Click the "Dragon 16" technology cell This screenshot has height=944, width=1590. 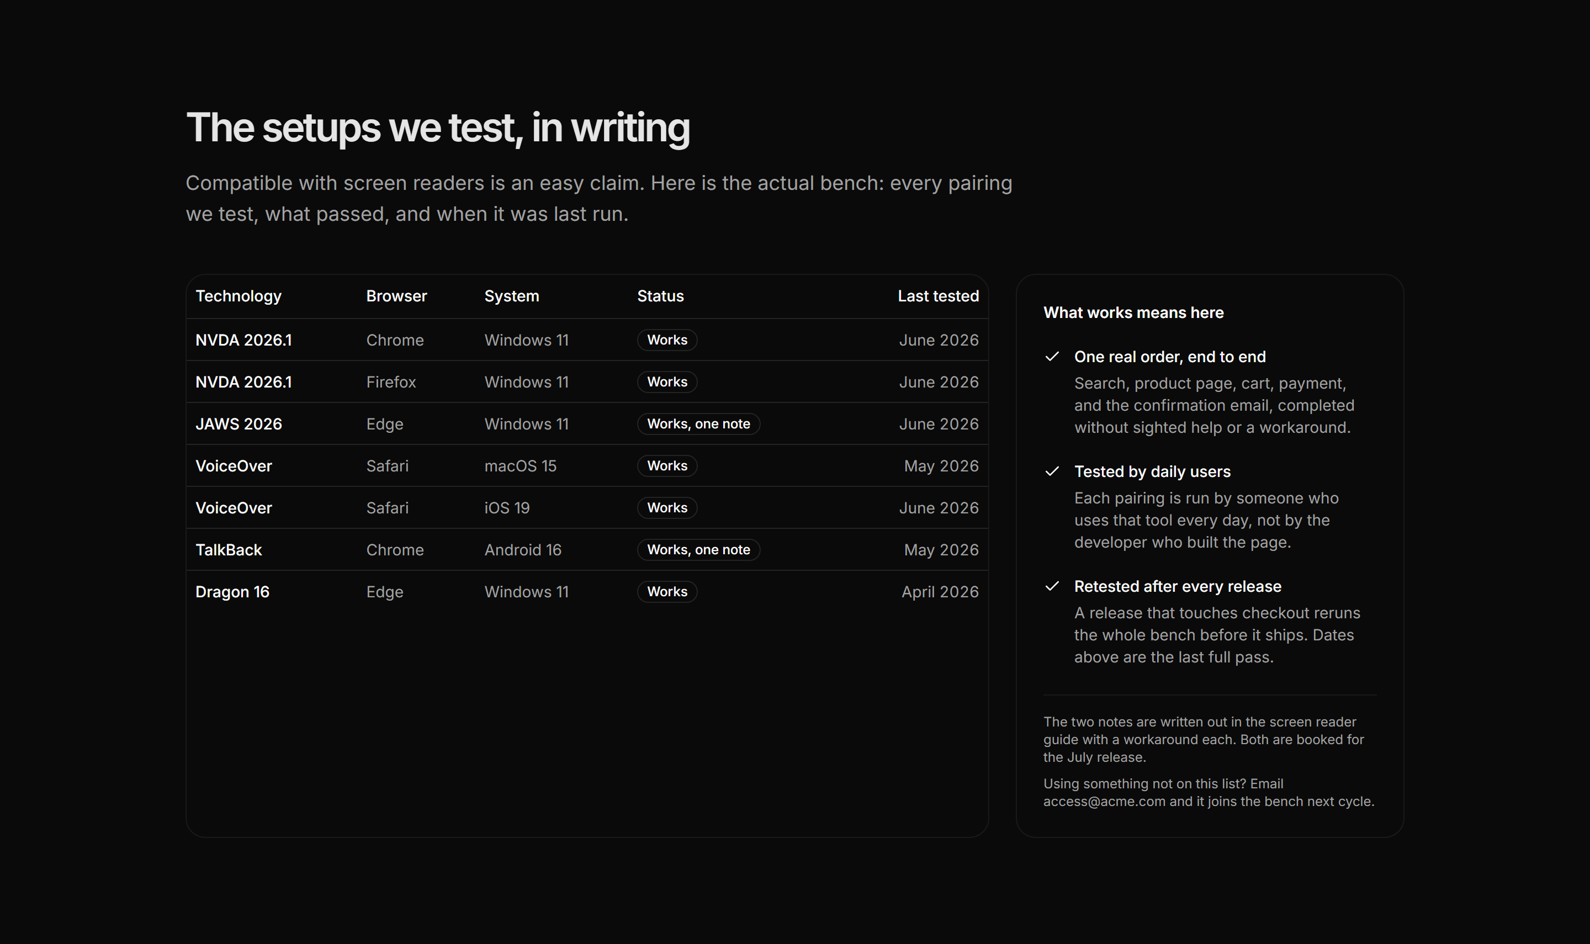pos(232,592)
